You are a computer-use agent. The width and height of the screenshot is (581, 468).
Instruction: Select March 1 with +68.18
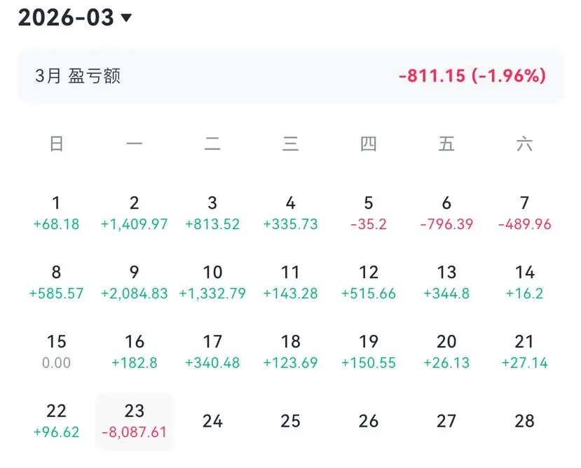tap(56, 213)
